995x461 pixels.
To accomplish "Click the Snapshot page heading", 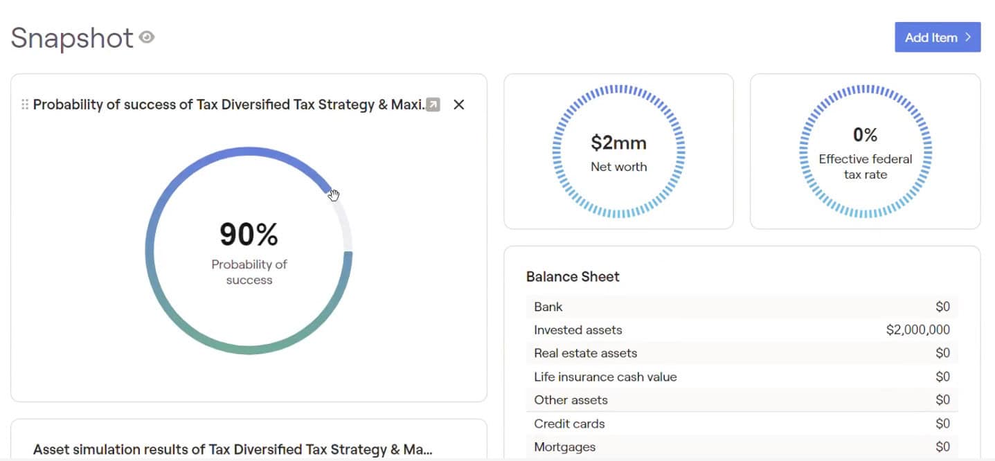I will click(x=72, y=38).
